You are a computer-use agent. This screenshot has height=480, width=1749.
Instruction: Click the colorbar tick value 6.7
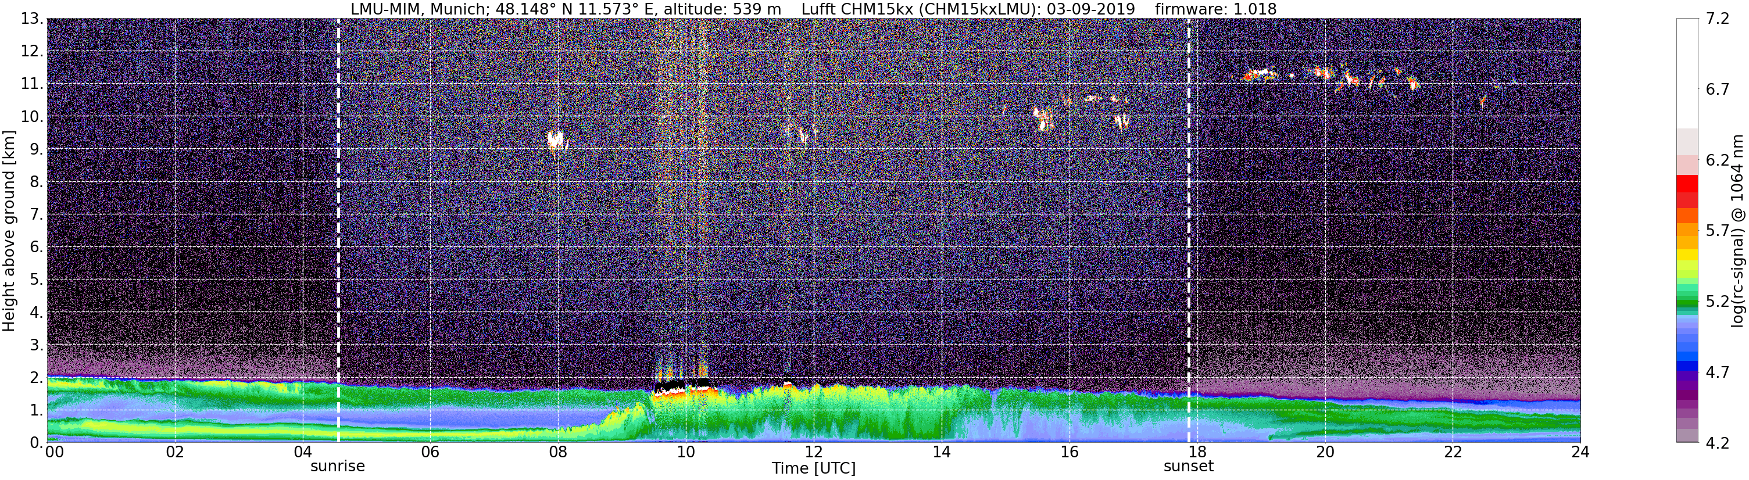(1718, 89)
